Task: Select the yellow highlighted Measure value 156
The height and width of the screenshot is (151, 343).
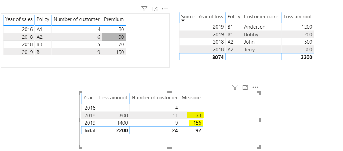Action: tap(196, 123)
